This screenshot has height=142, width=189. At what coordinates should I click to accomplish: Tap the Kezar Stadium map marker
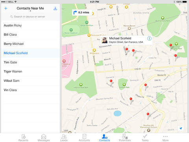coord(71,30)
